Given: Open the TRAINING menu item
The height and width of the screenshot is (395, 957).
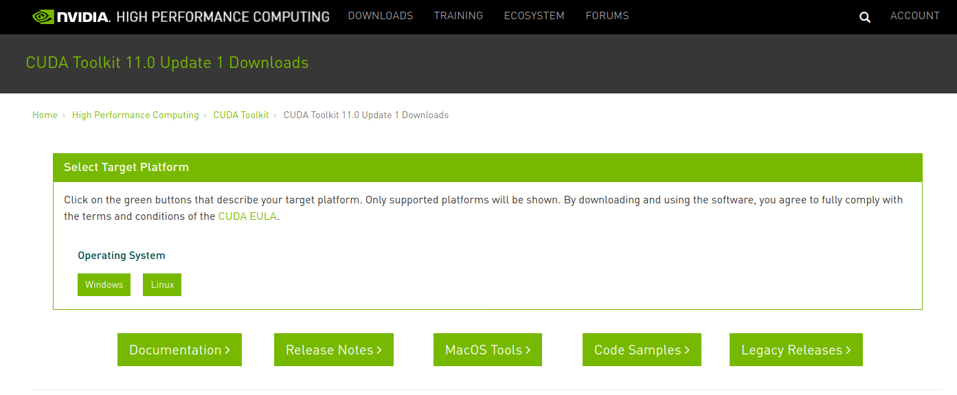Looking at the screenshot, I should 458,16.
